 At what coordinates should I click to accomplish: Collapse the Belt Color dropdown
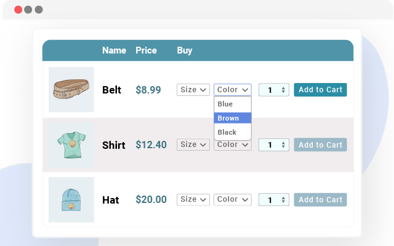[x=233, y=90]
